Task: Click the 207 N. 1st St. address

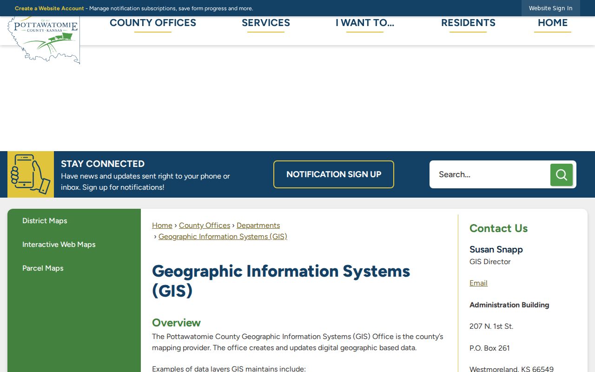Action: pyautogui.click(x=491, y=326)
